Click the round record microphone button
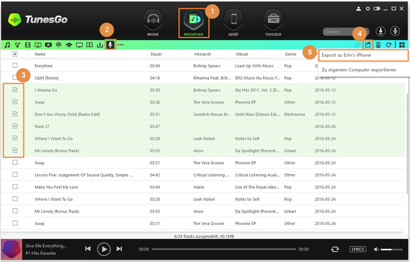410x262 pixels. tap(395, 31)
